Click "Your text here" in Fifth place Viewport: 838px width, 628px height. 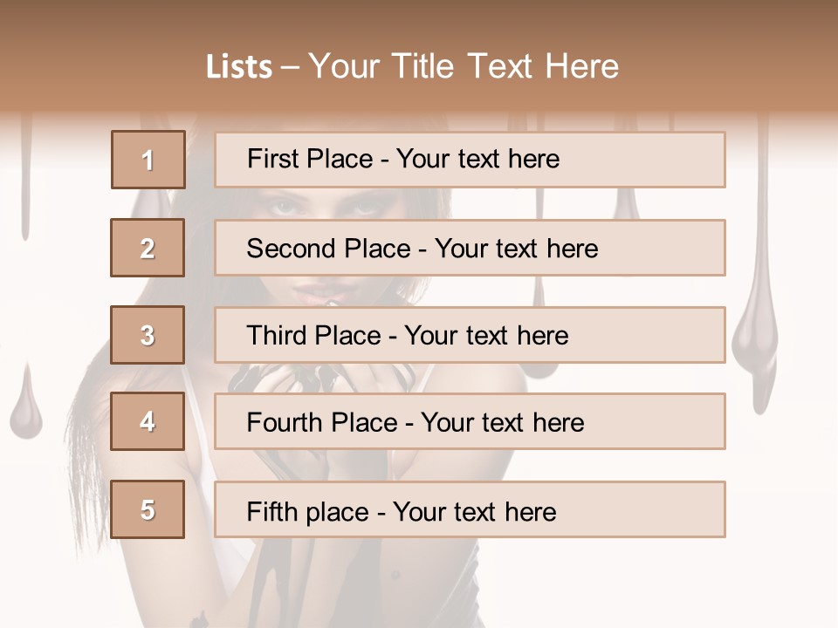point(475,512)
